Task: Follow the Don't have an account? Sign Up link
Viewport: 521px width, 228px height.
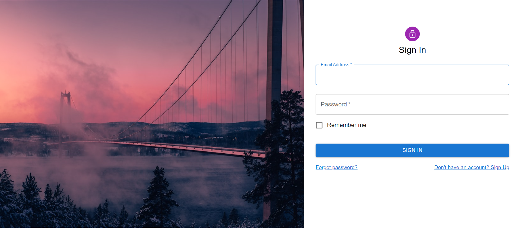Action: pyautogui.click(x=472, y=167)
